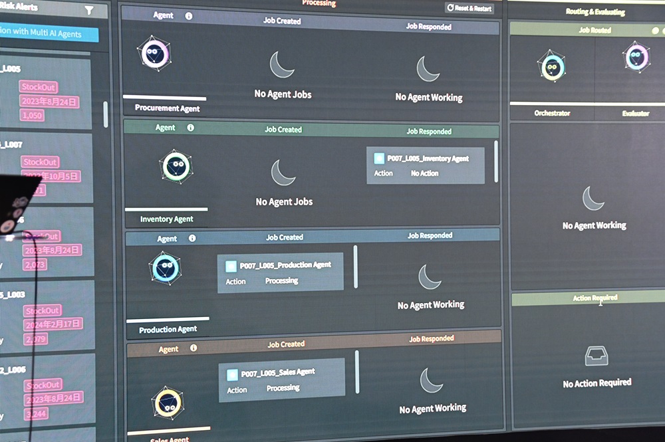Open the P007_L005_Sales Agent job title

pos(278,373)
